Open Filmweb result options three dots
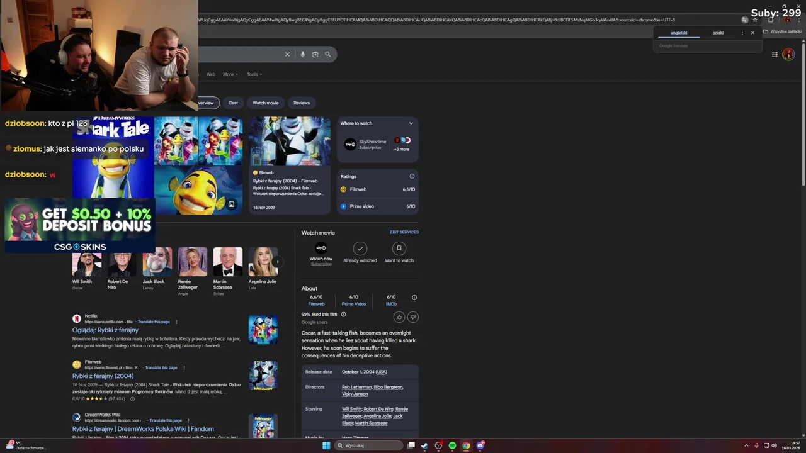806x453 pixels. (x=184, y=367)
